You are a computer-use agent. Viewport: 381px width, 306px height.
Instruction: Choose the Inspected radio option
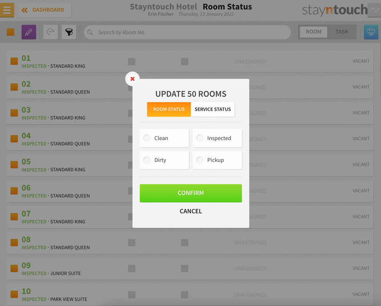217,138
